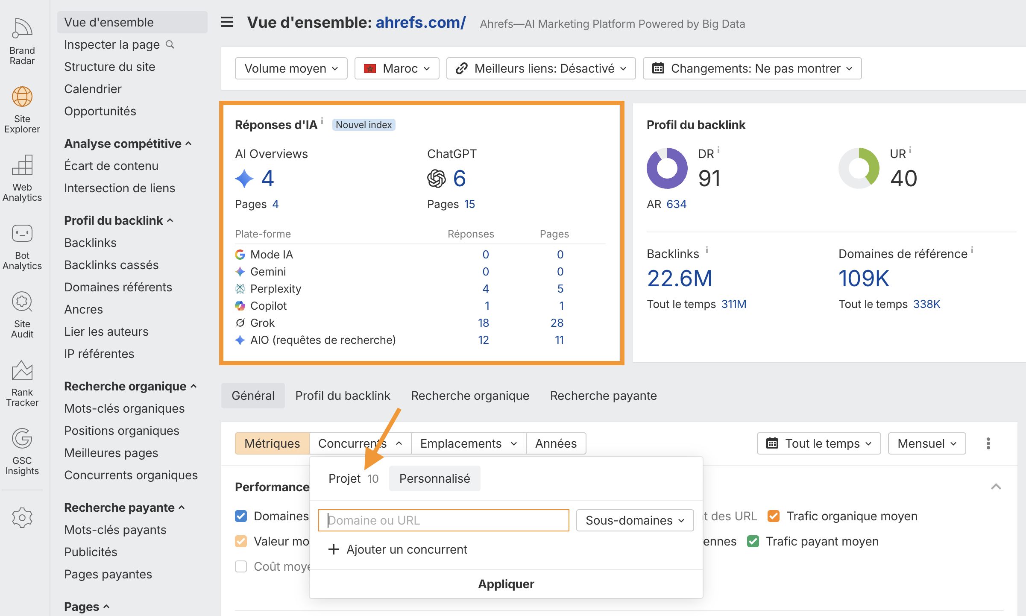Open the Volume moyen dropdown

[x=291, y=68]
